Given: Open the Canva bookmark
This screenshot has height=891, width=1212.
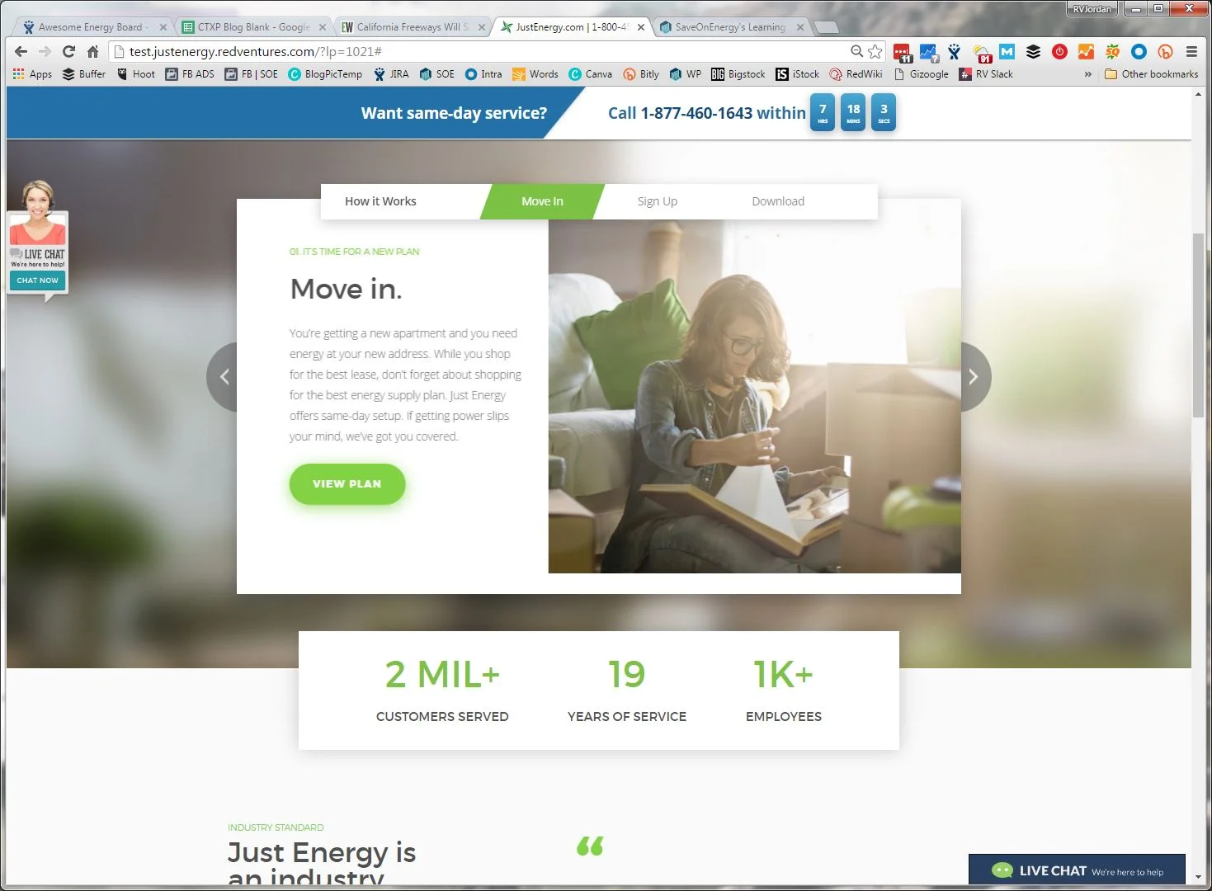Looking at the screenshot, I should coord(591,74).
